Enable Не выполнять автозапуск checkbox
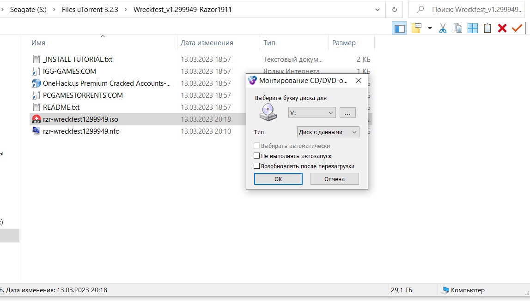The width and height of the screenshot is (530, 301). tap(256, 156)
